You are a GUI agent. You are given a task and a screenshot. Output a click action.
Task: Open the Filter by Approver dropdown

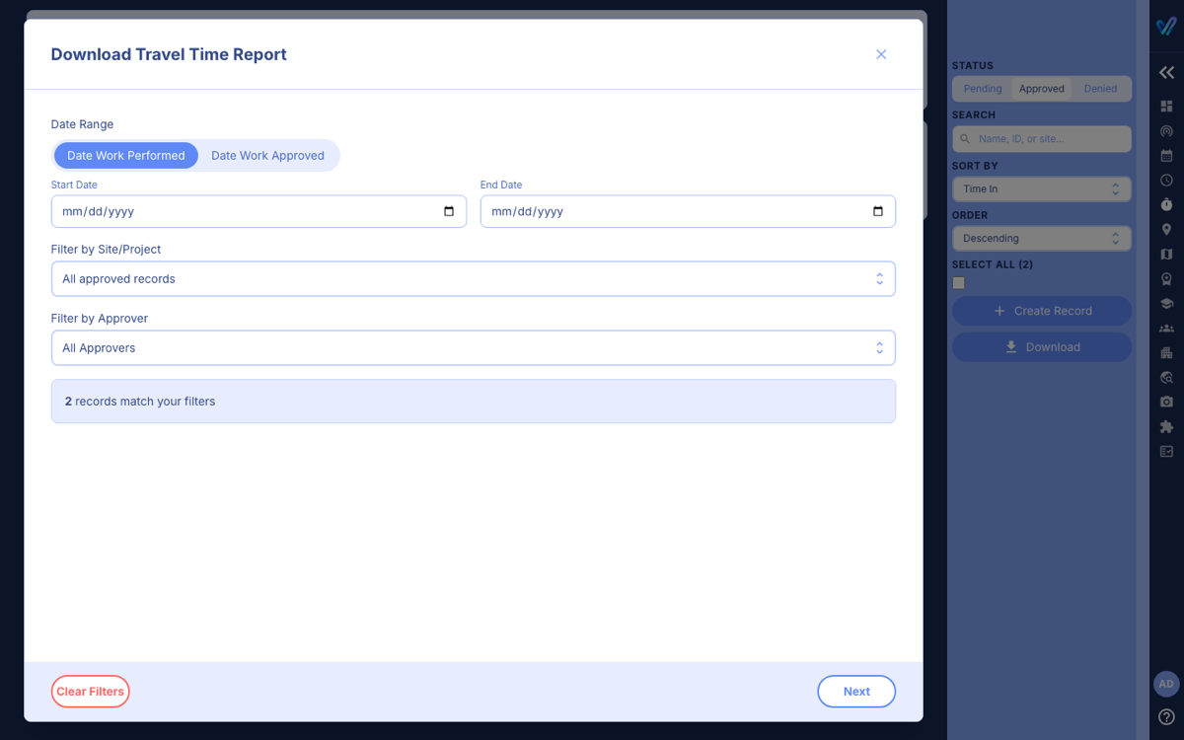click(x=474, y=348)
